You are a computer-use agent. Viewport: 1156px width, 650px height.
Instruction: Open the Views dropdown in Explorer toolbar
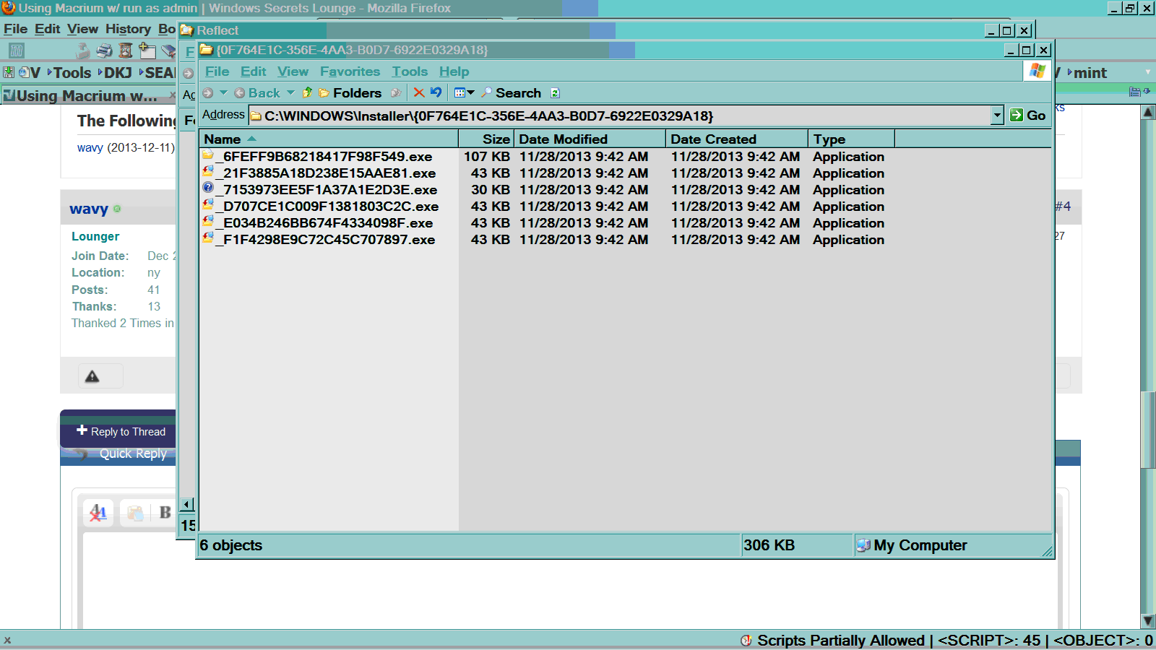[x=464, y=92]
